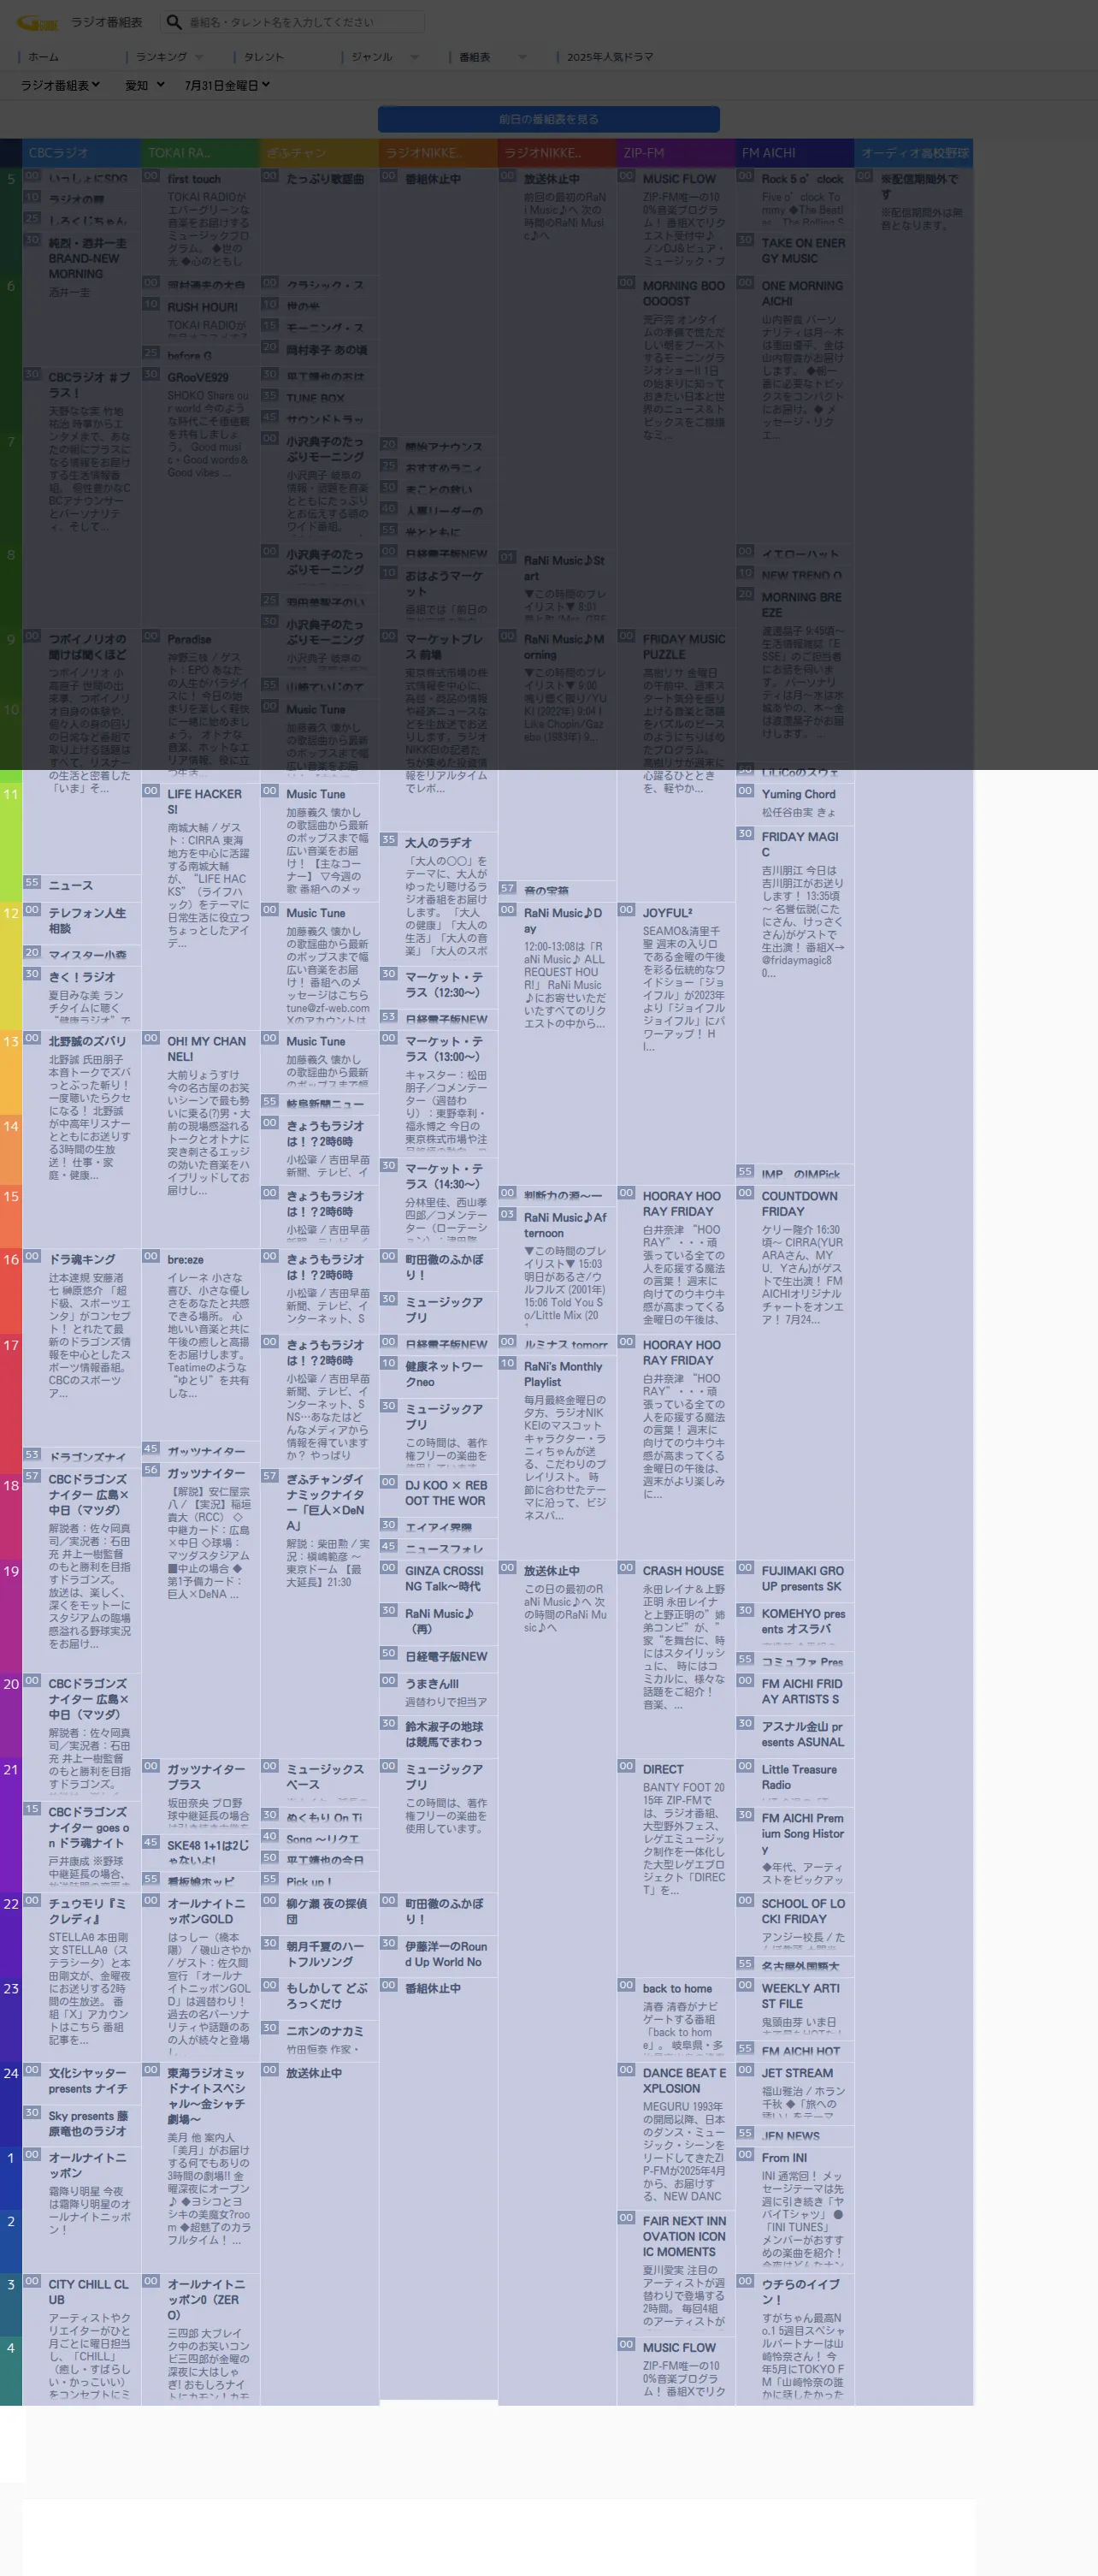Select the FM AICHI station header
Viewport: 1098px width, 2576px height.
[x=794, y=153]
